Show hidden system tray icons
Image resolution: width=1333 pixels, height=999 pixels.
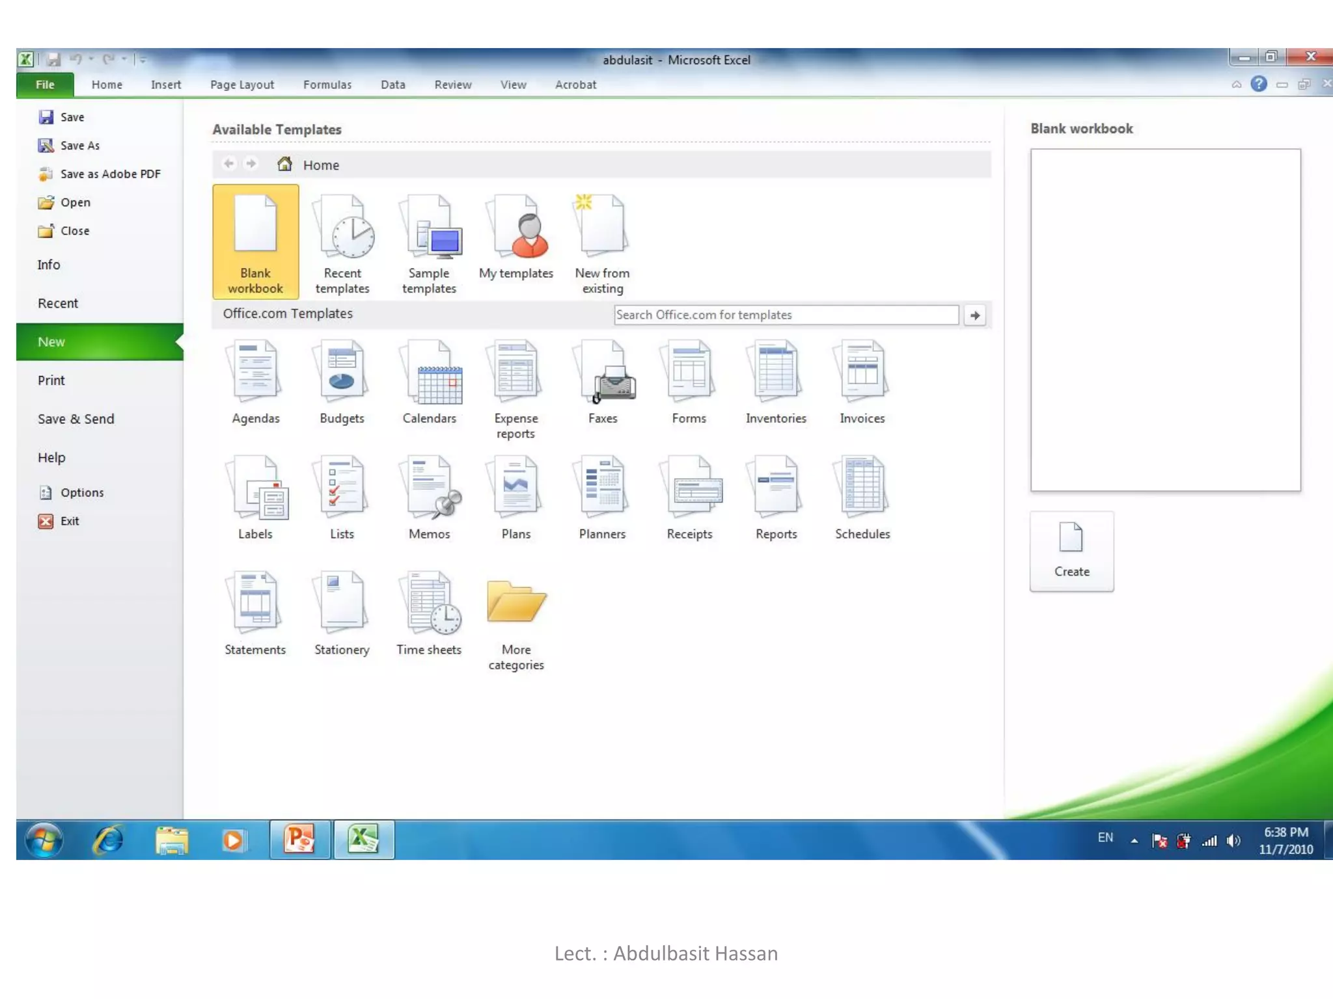click(1134, 840)
